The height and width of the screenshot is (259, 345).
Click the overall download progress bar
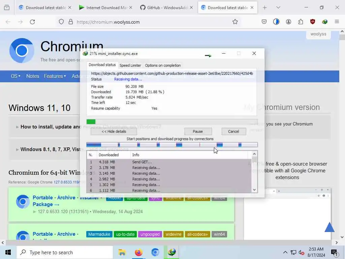[172, 121]
